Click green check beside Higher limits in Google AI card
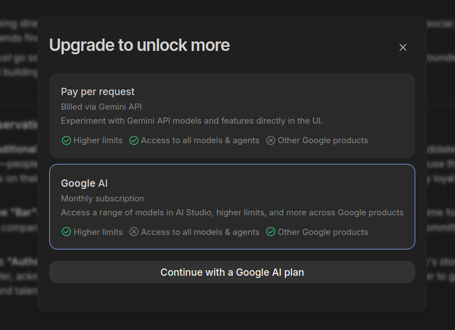This screenshot has width=455, height=330. (67, 232)
